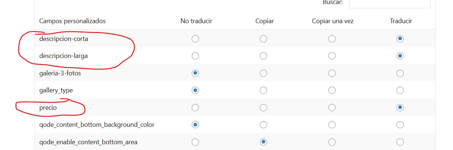Set gallery_type to Copiar
The height and width of the screenshot is (150, 453).
pyautogui.click(x=263, y=90)
